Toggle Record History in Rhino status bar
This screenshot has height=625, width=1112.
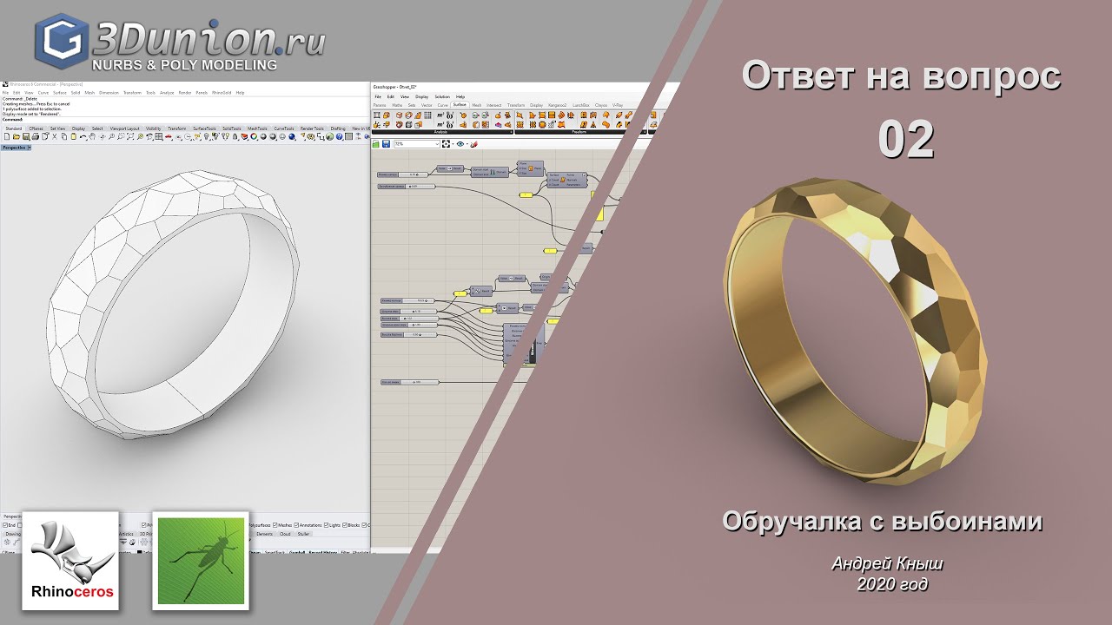tap(322, 552)
